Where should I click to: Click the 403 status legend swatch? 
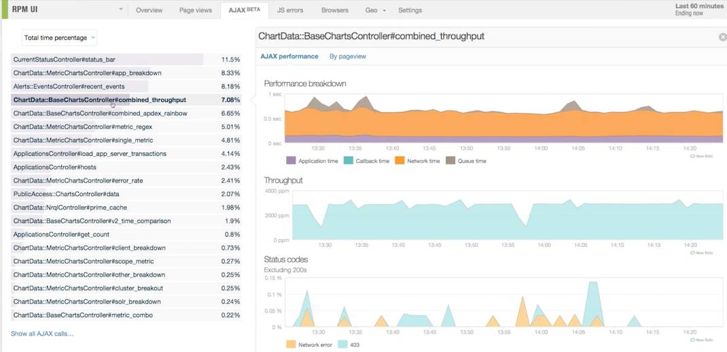[x=344, y=345]
